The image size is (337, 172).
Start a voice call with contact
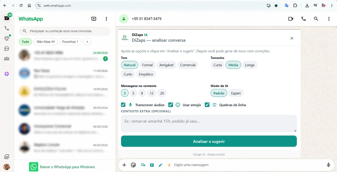303,19
